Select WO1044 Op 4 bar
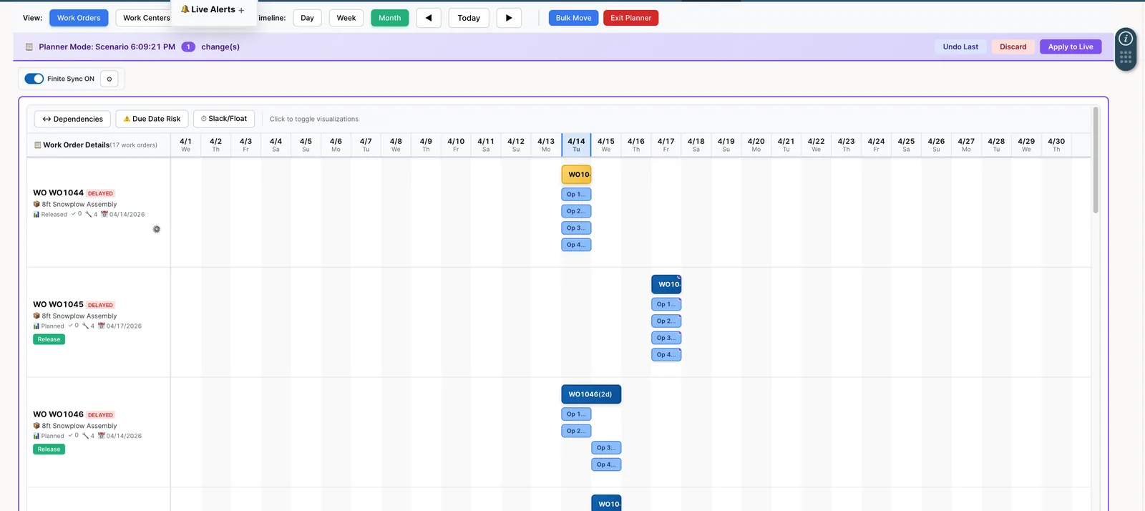The height and width of the screenshot is (511, 1145). tap(577, 245)
